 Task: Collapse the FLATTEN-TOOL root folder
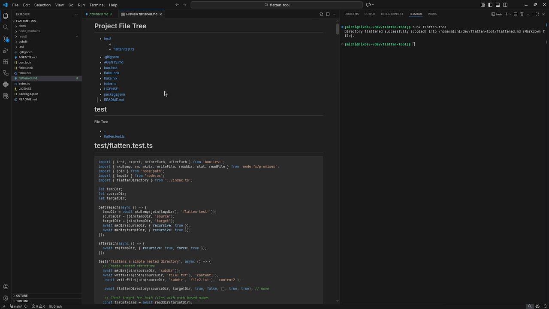(46, 21)
